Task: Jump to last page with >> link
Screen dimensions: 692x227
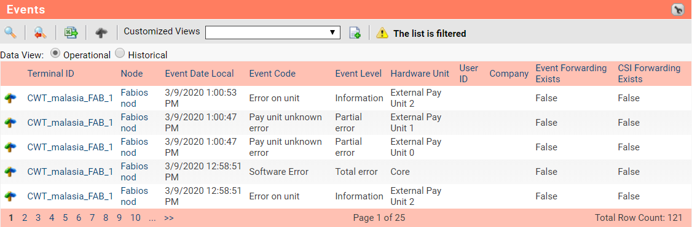Action: coord(168,218)
